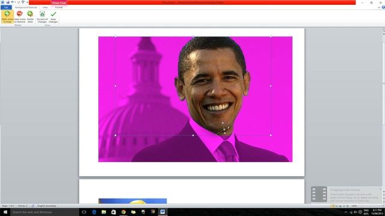
Task: Select the Mark Areas to Remove tool
Action: click(x=20, y=17)
